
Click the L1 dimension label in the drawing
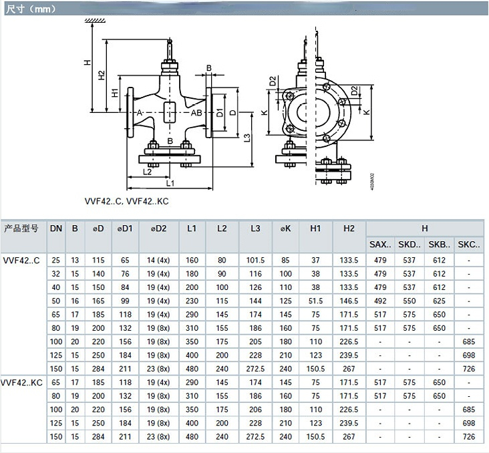pyautogui.click(x=170, y=182)
